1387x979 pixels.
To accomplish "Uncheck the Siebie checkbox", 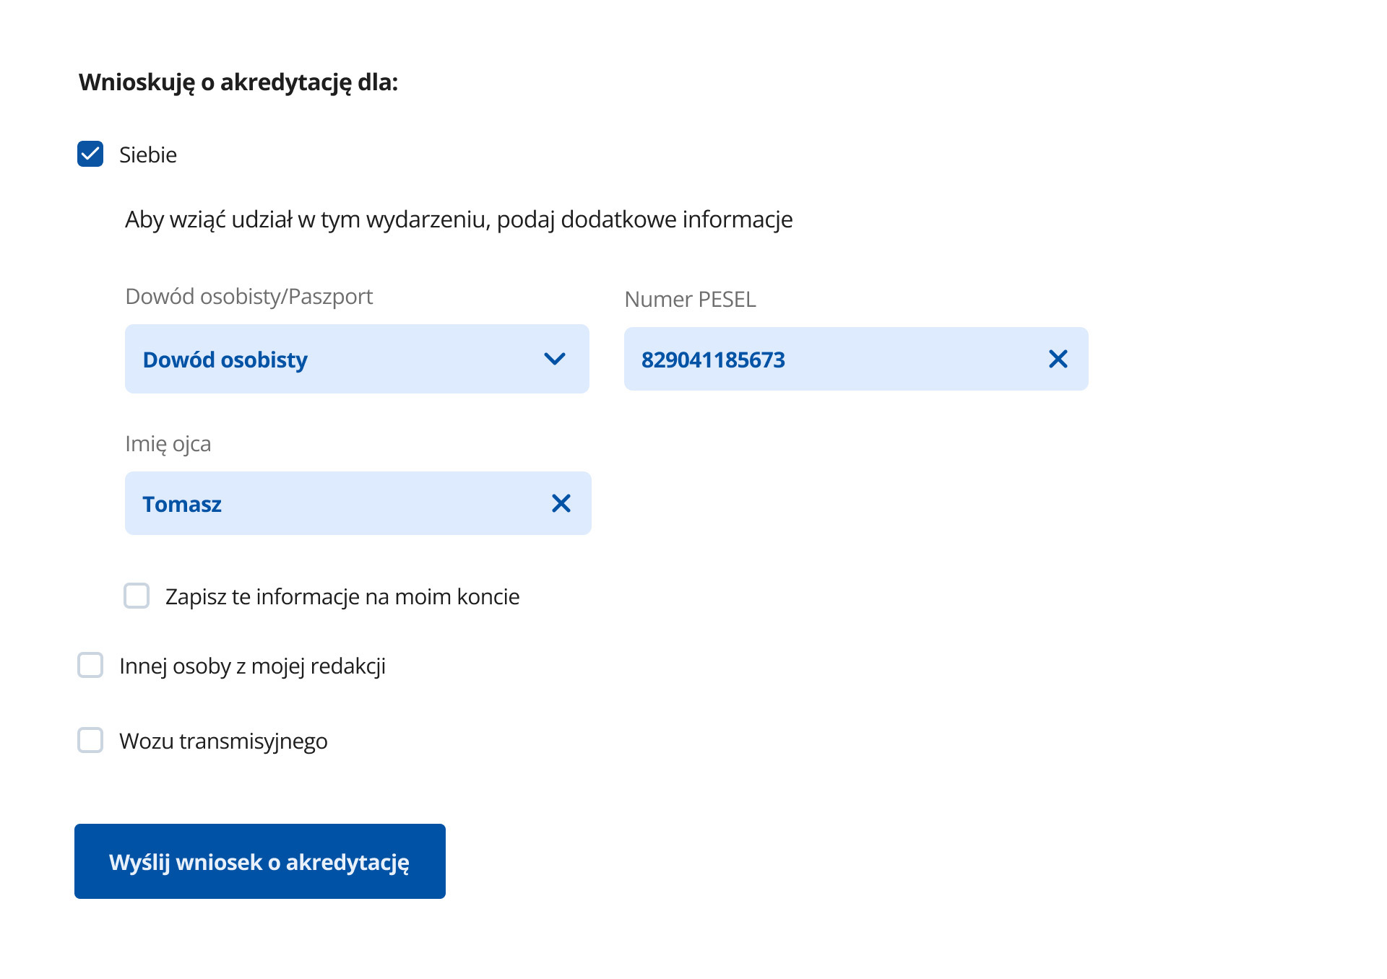I will [x=90, y=154].
